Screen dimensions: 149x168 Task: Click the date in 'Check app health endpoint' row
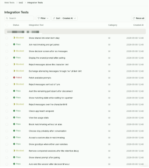(135, 111)
